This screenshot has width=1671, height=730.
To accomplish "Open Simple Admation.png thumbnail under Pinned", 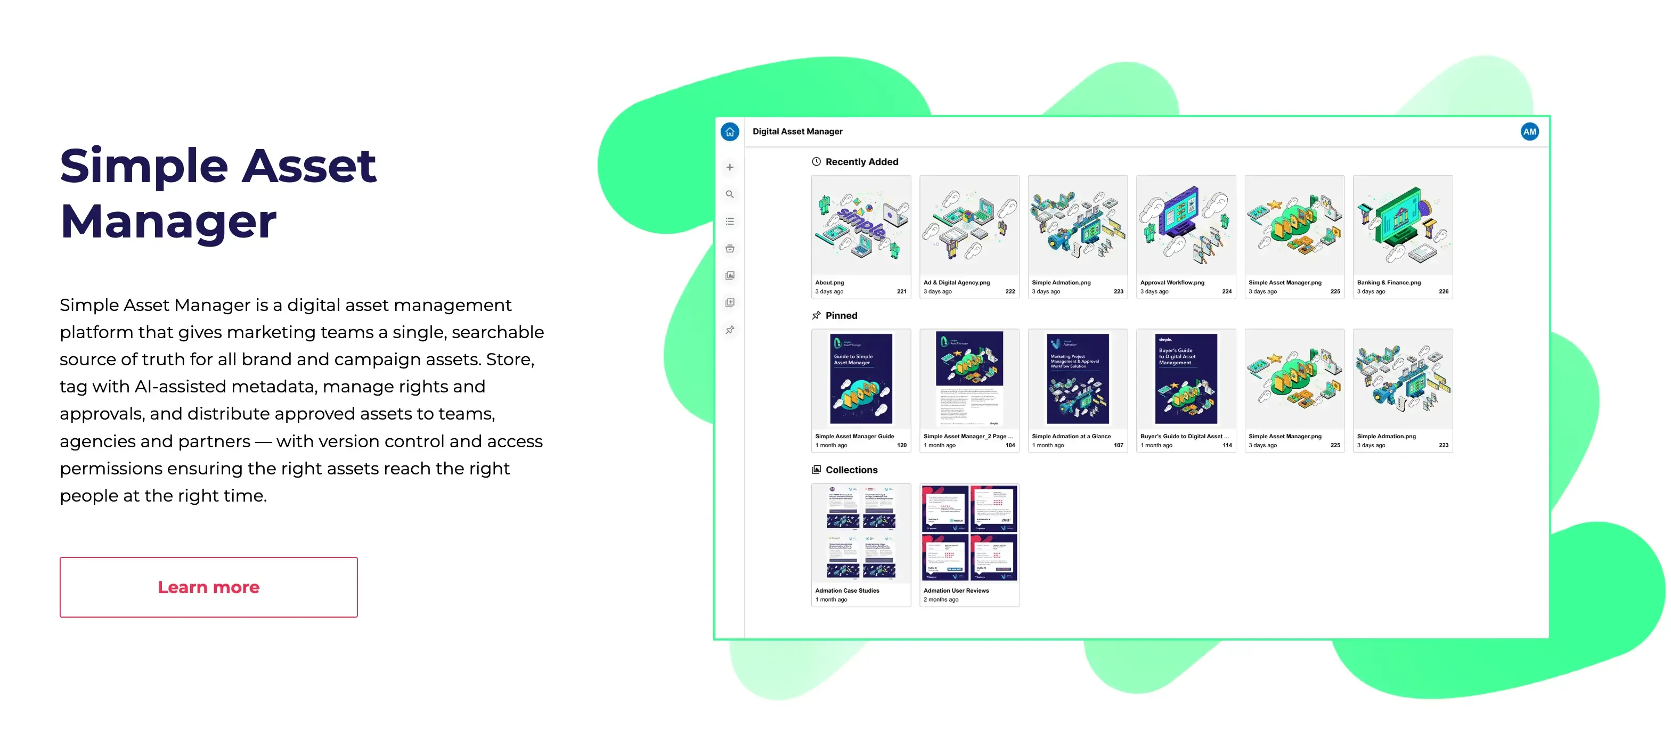I will coord(1403,379).
